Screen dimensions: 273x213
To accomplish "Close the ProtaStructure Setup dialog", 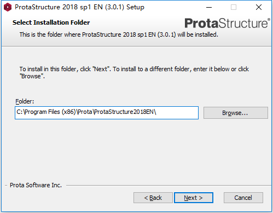I will pyautogui.click(x=259, y=7).
